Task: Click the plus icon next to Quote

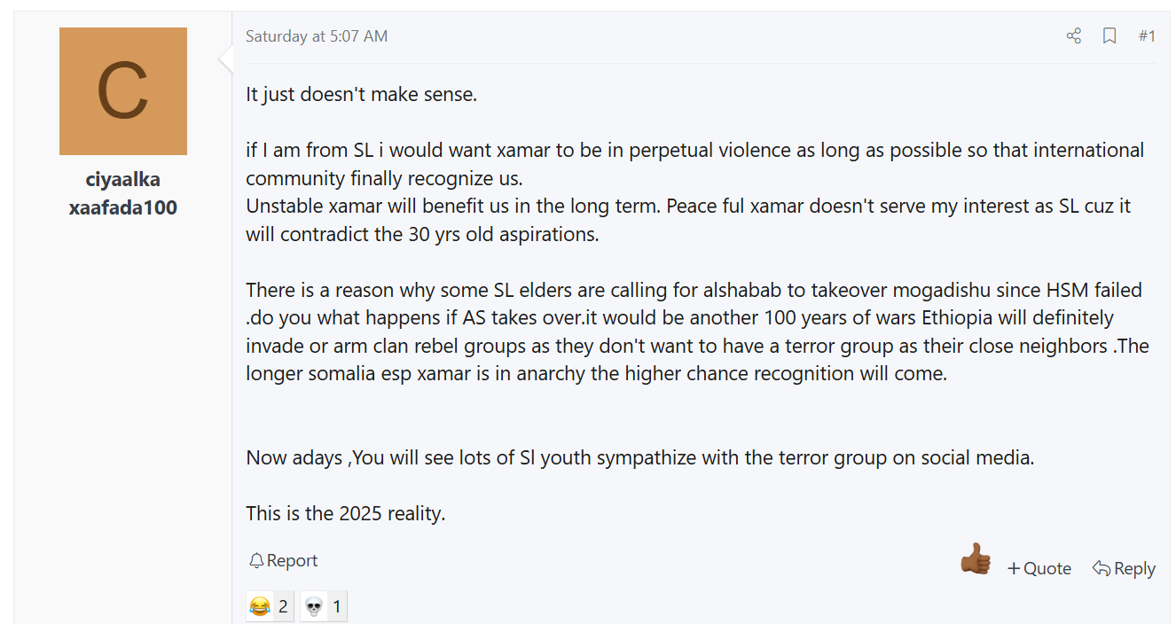Action: pyautogui.click(x=1014, y=568)
